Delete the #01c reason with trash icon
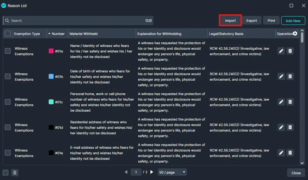This screenshot has height=180, width=308. [290, 102]
